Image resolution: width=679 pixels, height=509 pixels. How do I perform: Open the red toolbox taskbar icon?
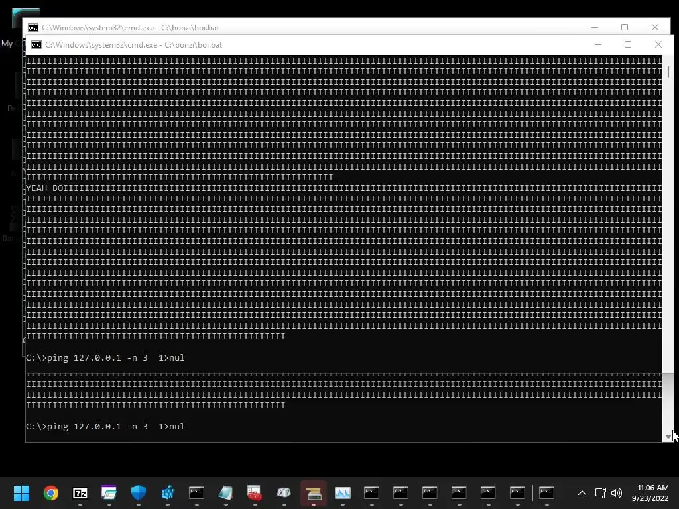(255, 493)
